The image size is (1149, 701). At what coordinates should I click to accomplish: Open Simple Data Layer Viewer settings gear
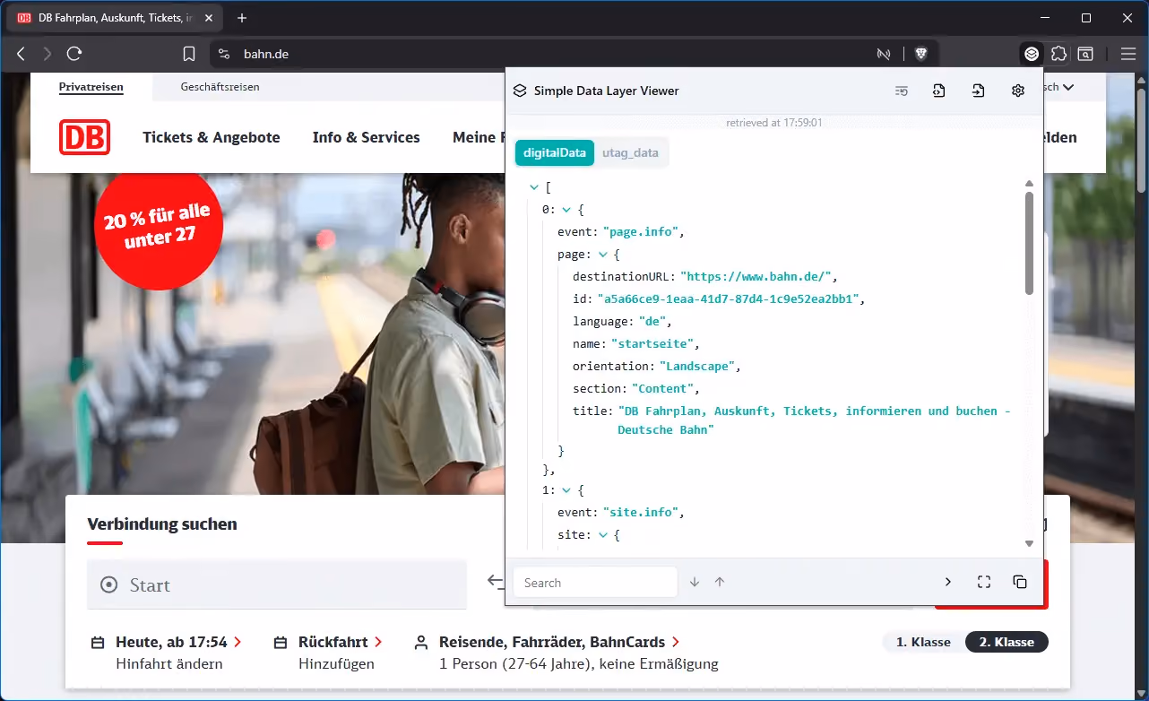(x=1017, y=91)
